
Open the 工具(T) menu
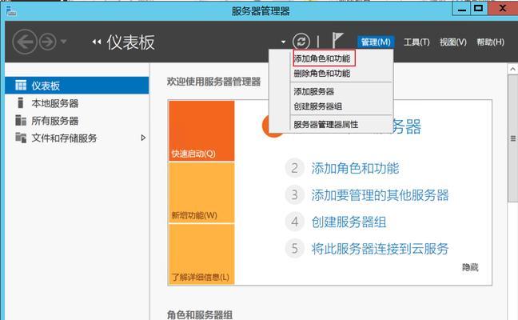pos(416,42)
